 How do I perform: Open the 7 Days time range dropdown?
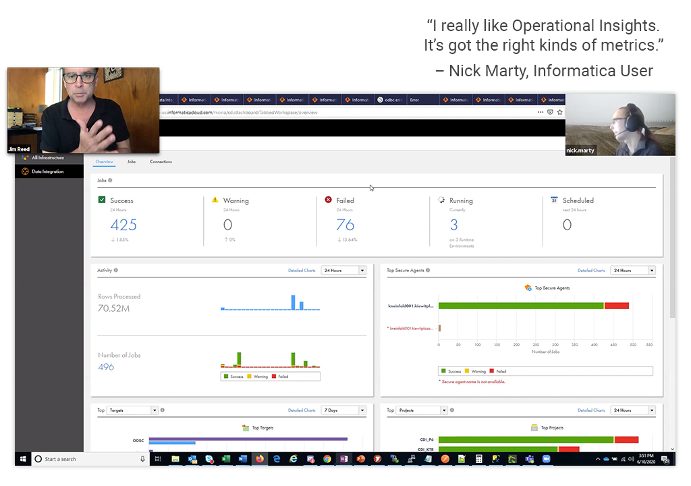coord(344,410)
